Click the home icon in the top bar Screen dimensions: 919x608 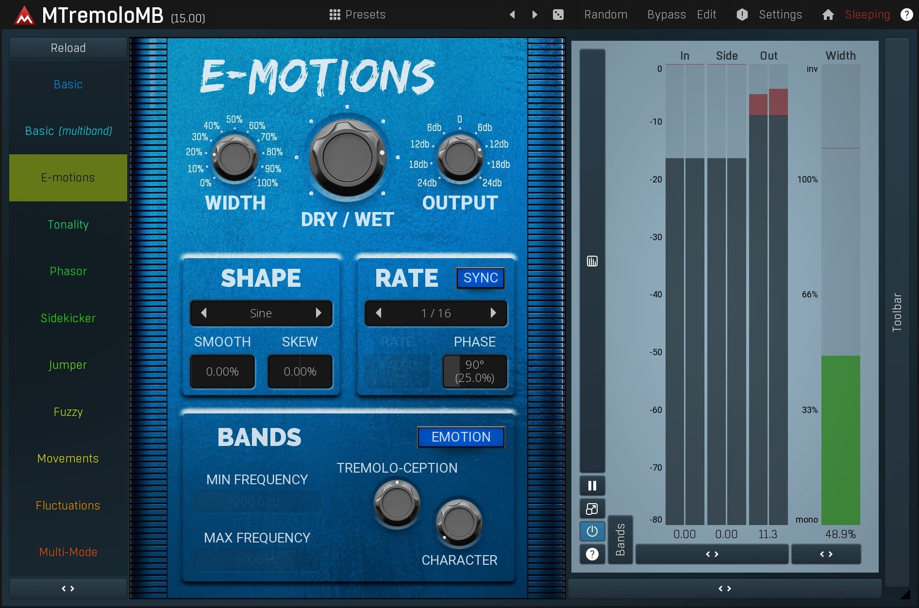click(x=828, y=15)
